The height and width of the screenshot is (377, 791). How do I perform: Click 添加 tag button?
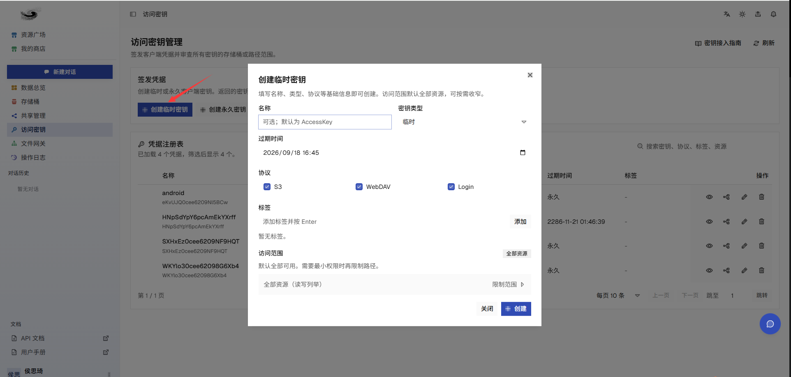pos(520,221)
